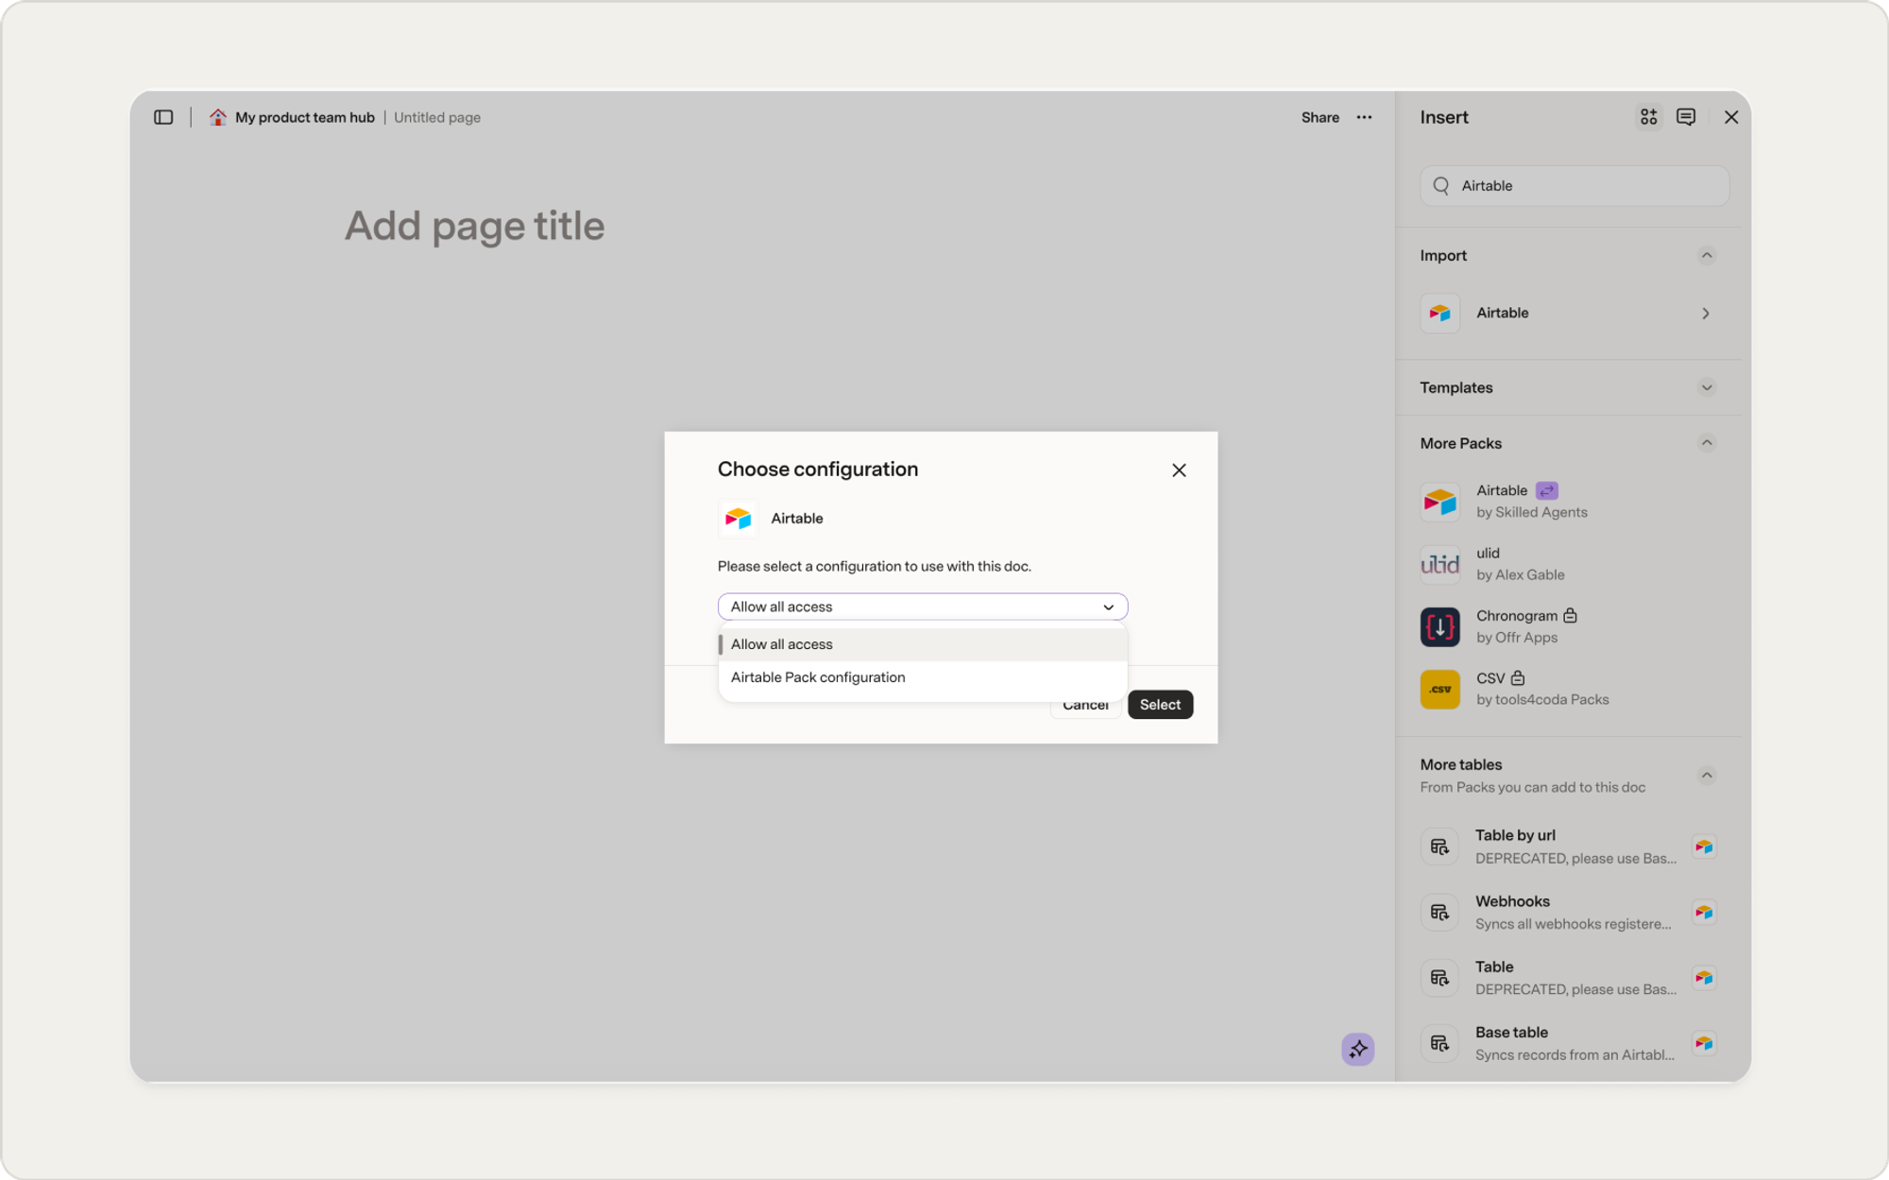The image size is (1889, 1180).
Task: Click the Cancel button
Action: (x=1085, y=705)
